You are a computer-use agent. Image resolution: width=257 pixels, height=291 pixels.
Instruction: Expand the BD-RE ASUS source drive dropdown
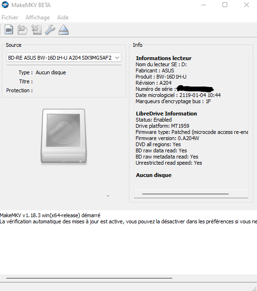tap(64, 58)
